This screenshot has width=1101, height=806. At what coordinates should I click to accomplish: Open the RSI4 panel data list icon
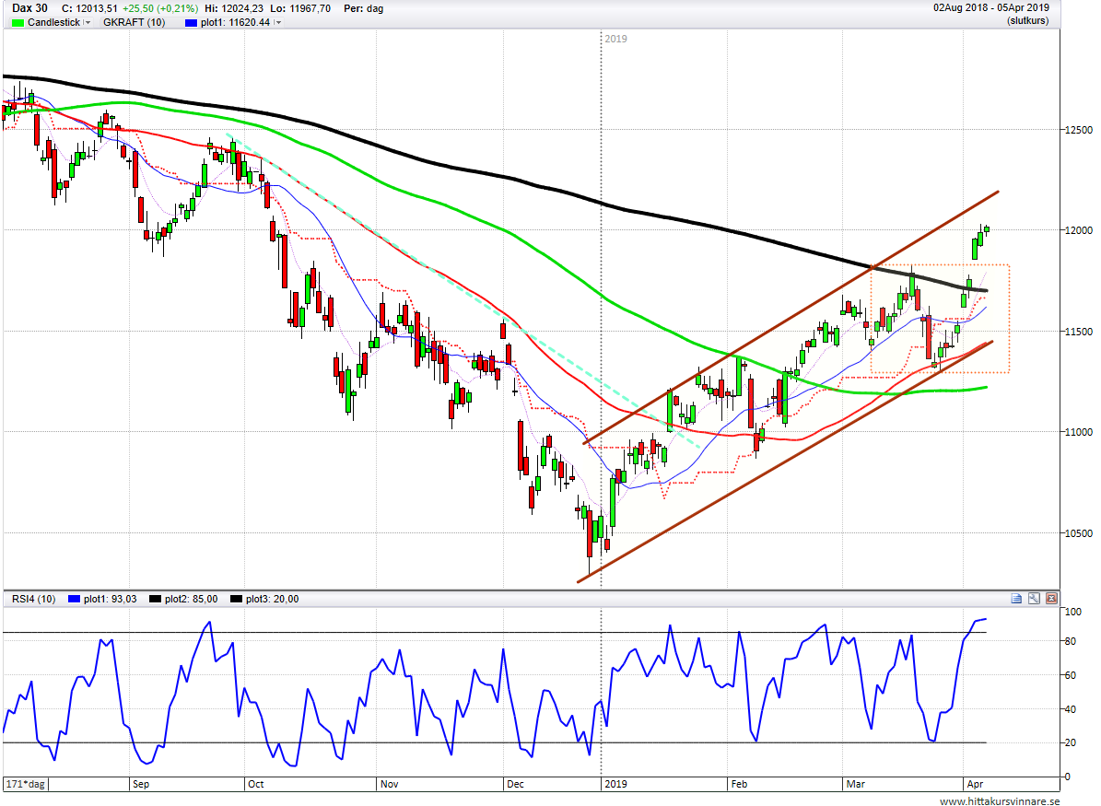pos(1016,598)
